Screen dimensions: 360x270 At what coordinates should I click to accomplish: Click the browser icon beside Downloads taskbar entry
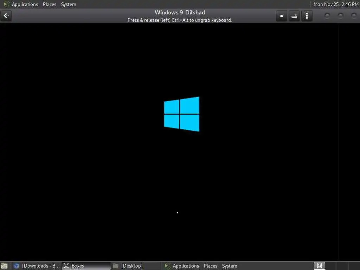point(16,266)
